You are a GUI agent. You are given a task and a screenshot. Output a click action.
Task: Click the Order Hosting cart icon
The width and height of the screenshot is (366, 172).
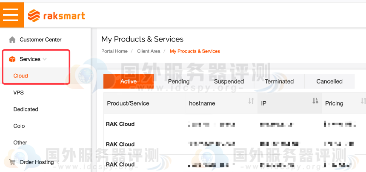click(12, 162)
